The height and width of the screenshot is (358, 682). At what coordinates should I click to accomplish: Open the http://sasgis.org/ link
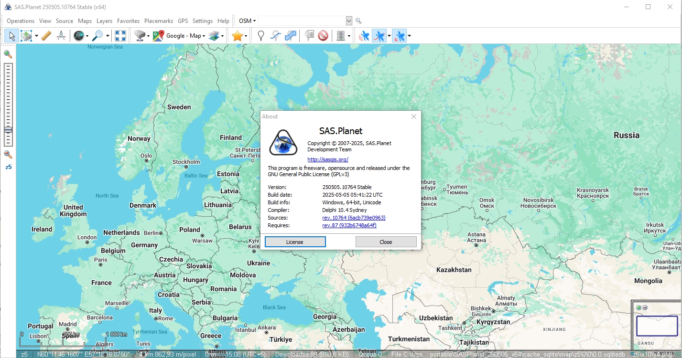click(x=328, y=159)
